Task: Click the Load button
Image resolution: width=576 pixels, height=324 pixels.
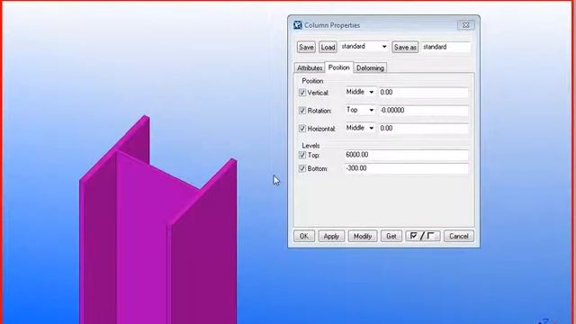Action: click(328, 47)
